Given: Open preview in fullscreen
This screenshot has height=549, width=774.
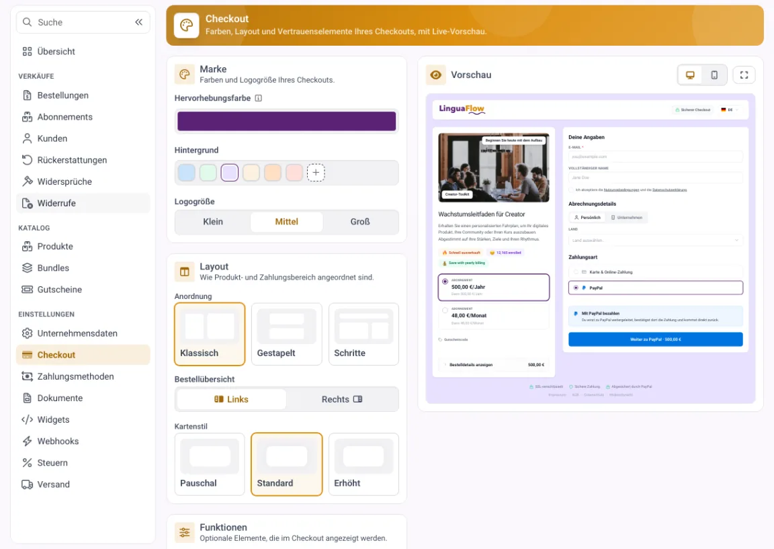Looking at the screenshot, I should (744, 75).
